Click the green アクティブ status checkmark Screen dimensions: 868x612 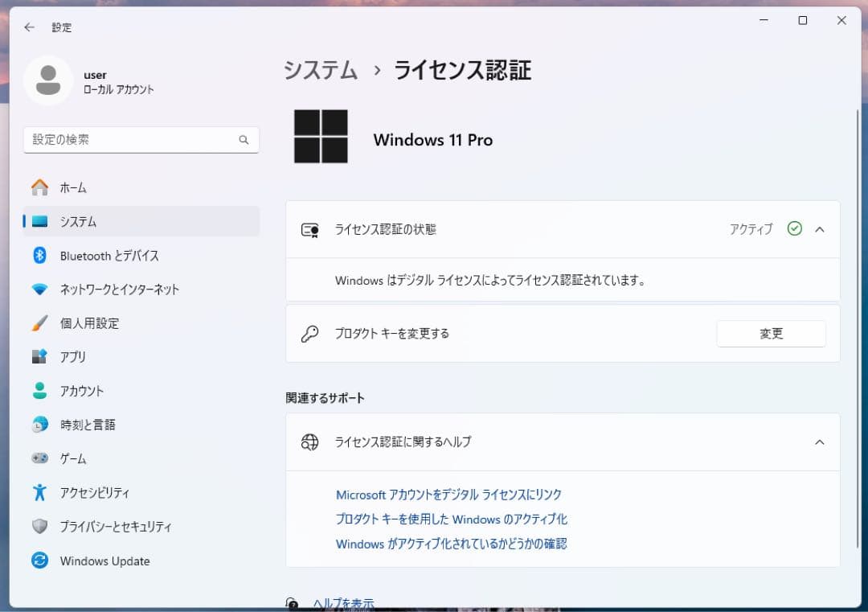click(x=795, y=228)
